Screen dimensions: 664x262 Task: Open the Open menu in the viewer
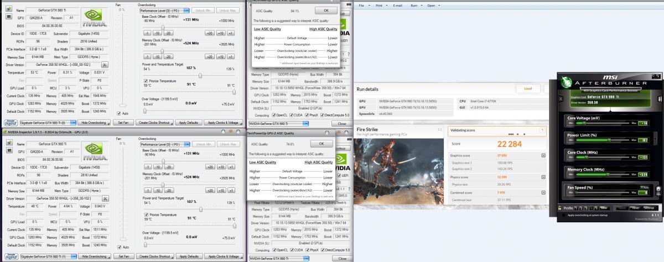pos(432,5)
